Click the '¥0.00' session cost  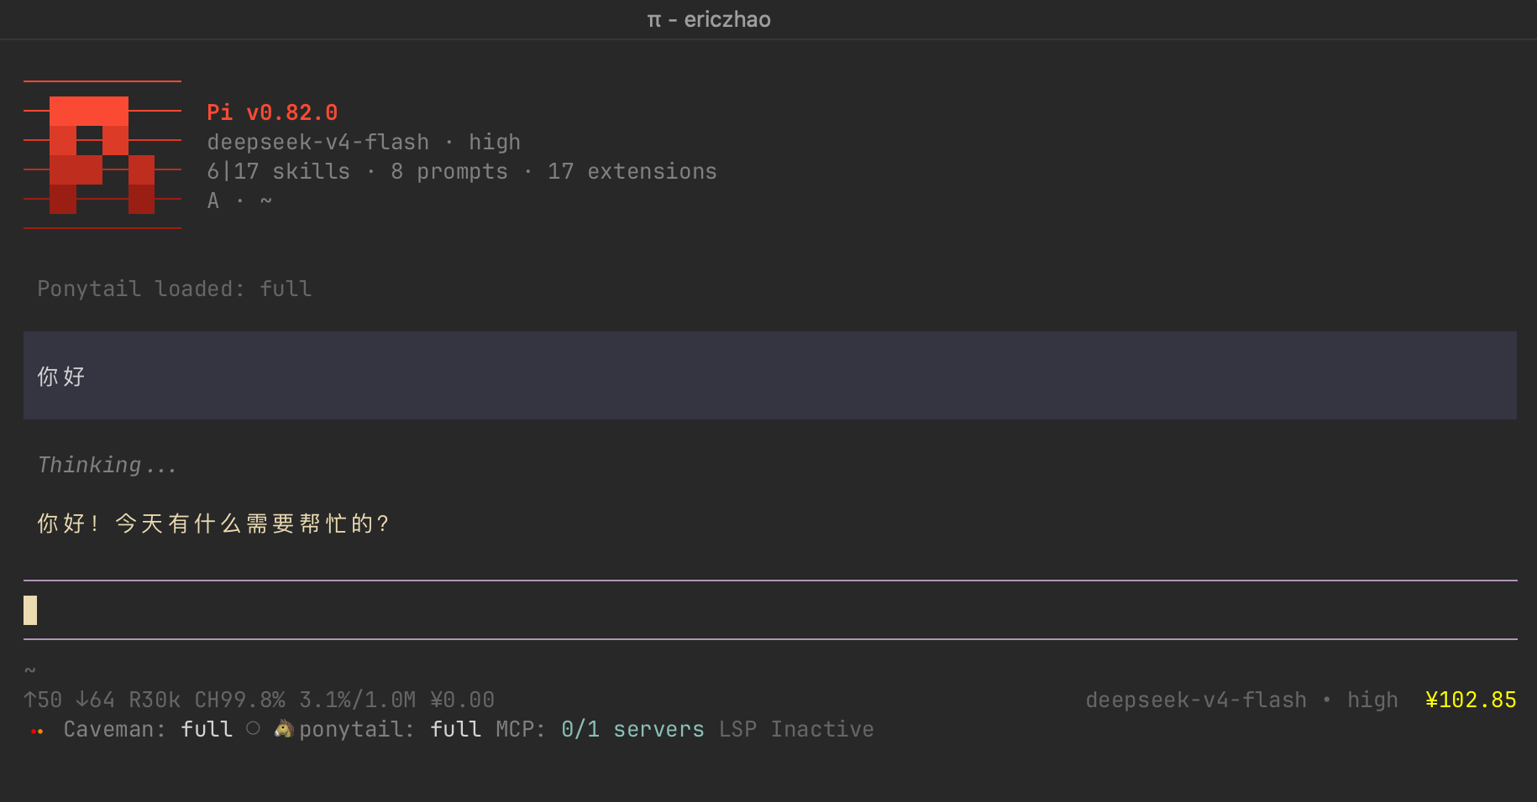pos(462,700)
